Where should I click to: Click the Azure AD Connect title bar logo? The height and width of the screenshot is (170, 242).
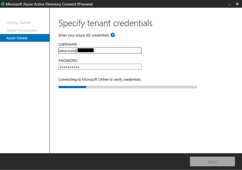click(3, 4)
